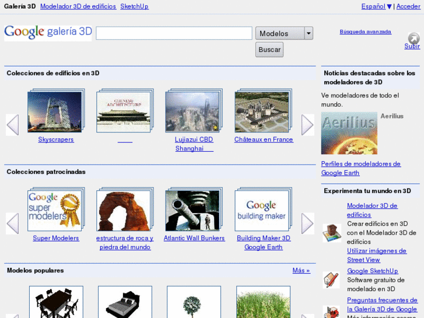Open the Google super modelers thumbnail
424x318 pixels.
pos(56,209)
